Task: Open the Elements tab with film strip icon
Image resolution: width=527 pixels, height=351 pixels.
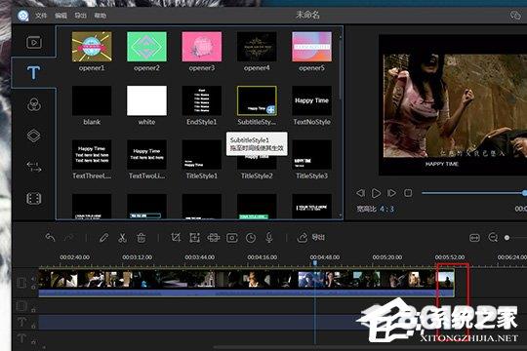Action: (34, 198)
